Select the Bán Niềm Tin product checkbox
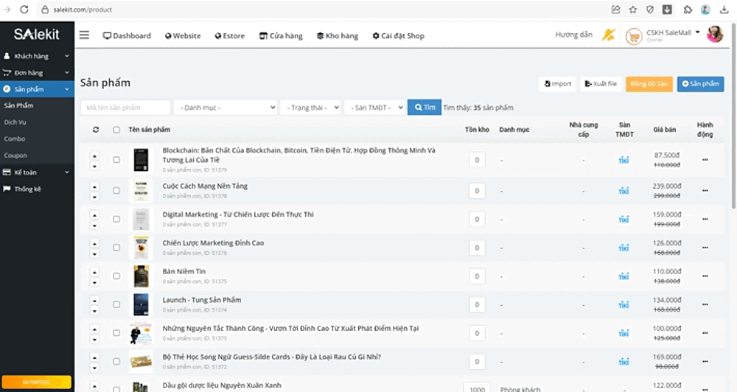737x392 pixels. click(x=116, y=276)
